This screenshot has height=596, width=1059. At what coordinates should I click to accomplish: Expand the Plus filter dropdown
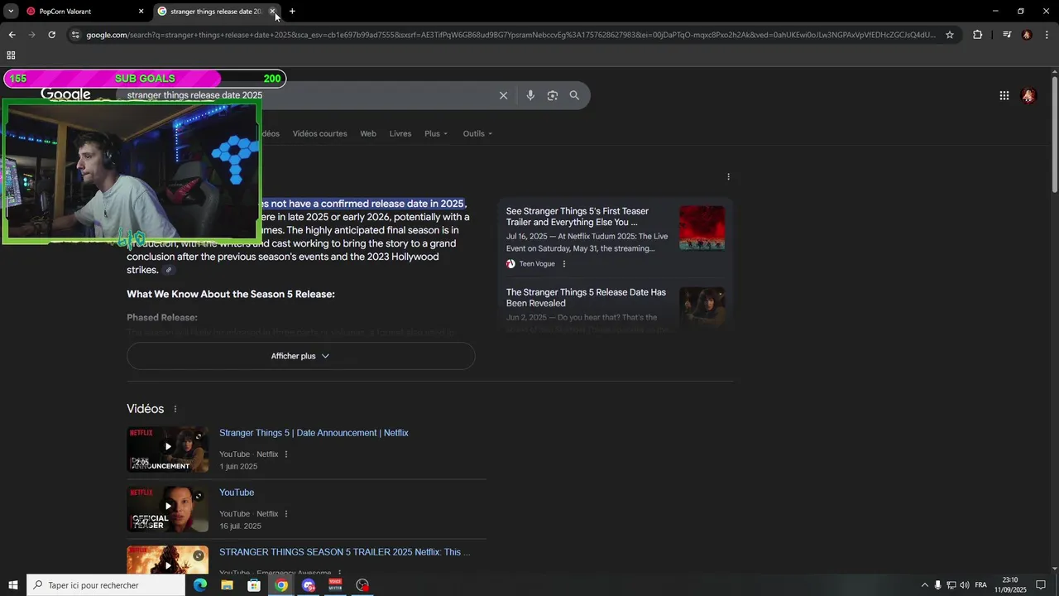click(436, 133)
